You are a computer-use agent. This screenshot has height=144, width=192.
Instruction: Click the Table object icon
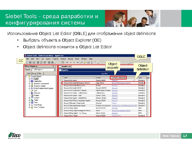pyautogui.click(x=32, y=100)
